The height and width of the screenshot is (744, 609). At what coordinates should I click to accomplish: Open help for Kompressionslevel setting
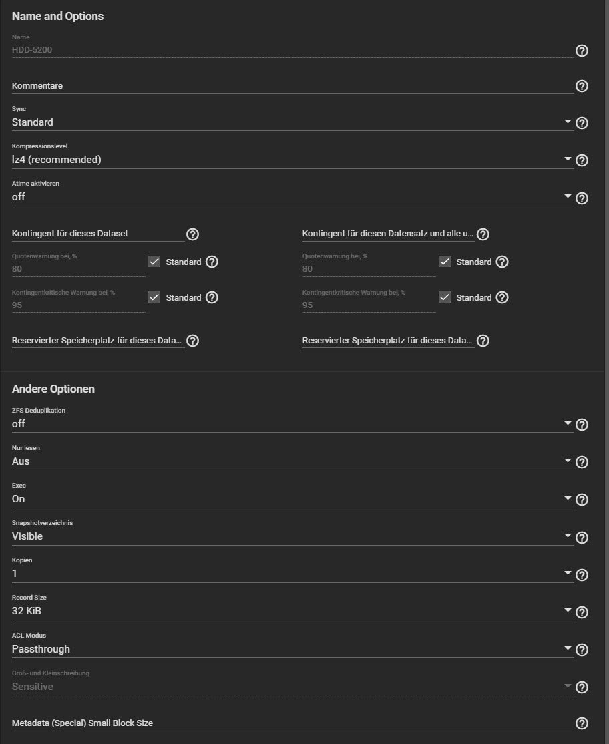[x=582, y=160]
